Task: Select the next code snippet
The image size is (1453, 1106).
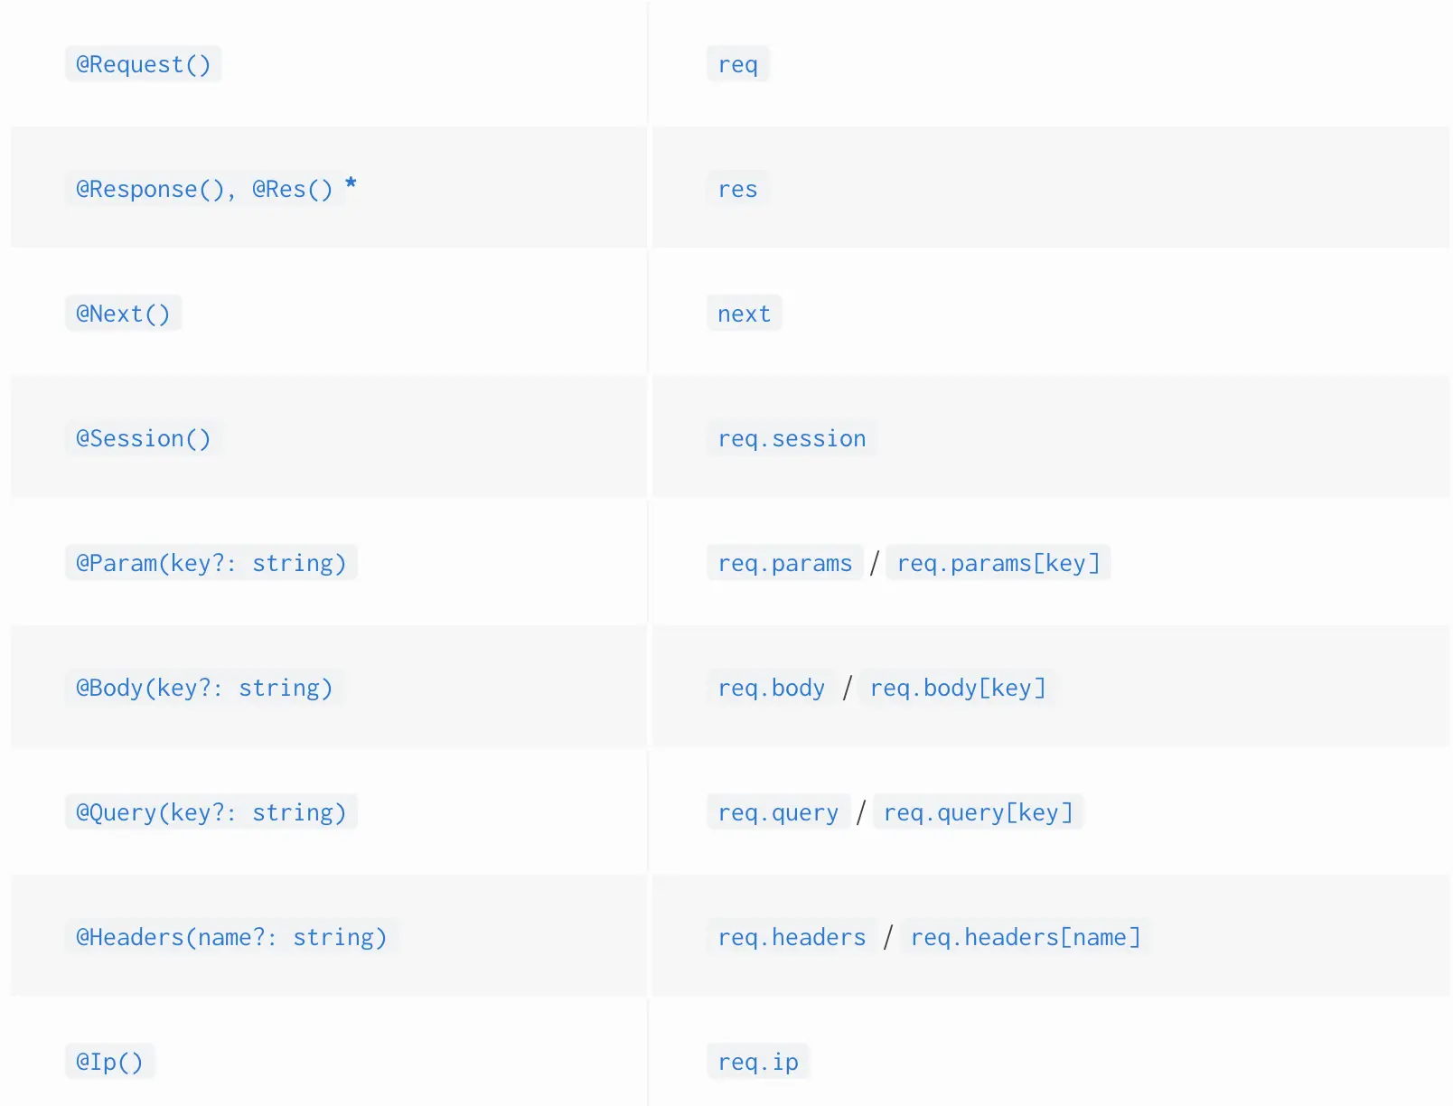Action: (744, 314)
